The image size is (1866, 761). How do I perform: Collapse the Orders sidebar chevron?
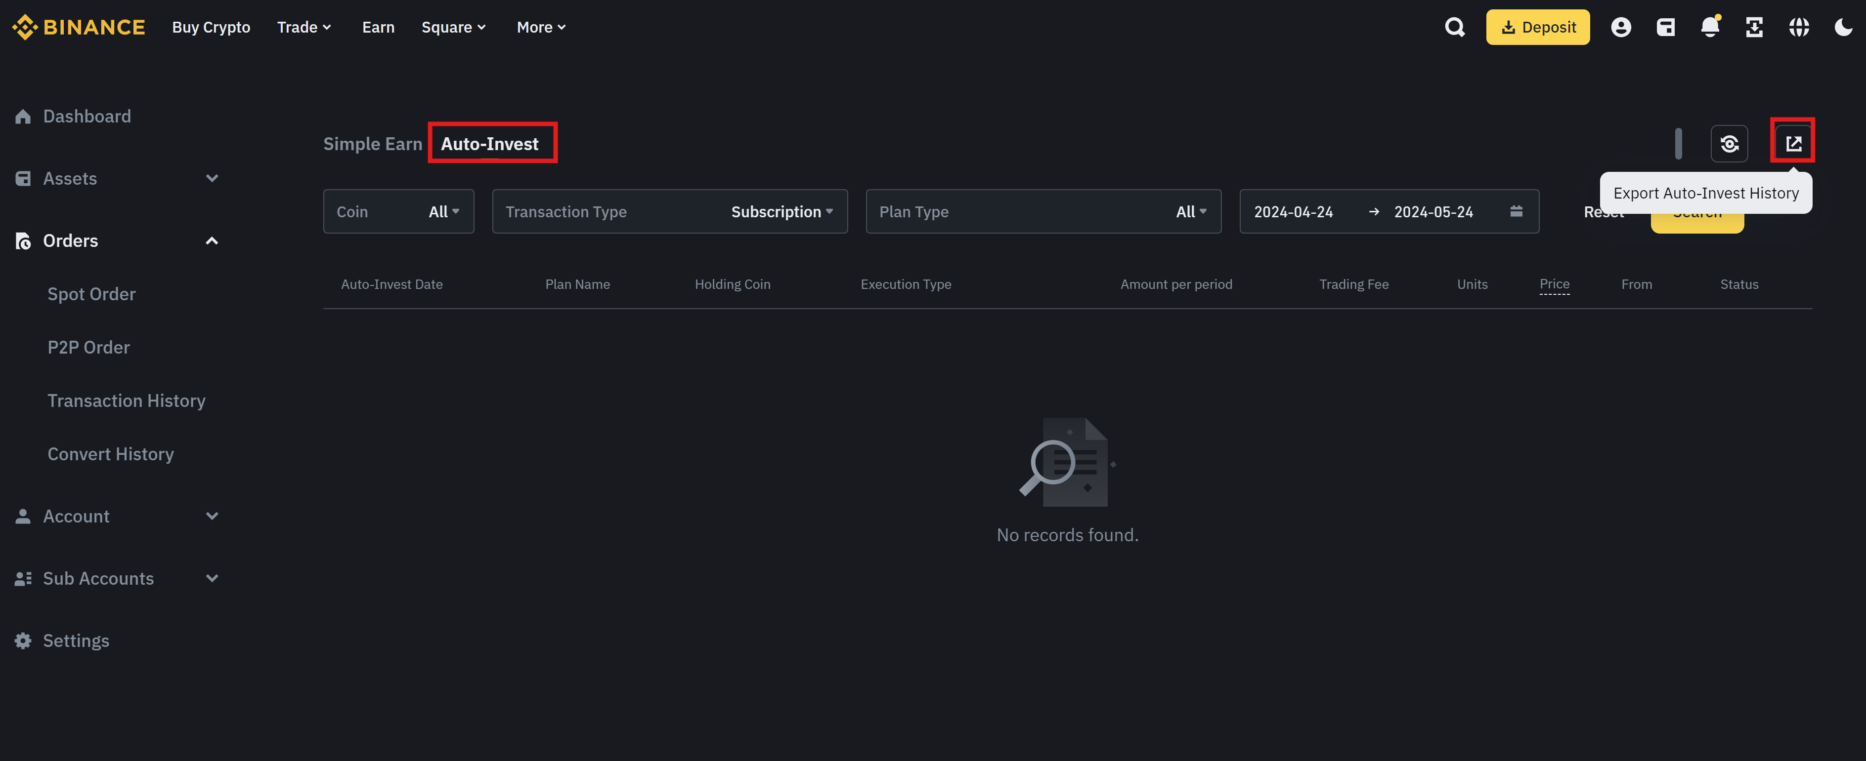click(x=212, y=240)
